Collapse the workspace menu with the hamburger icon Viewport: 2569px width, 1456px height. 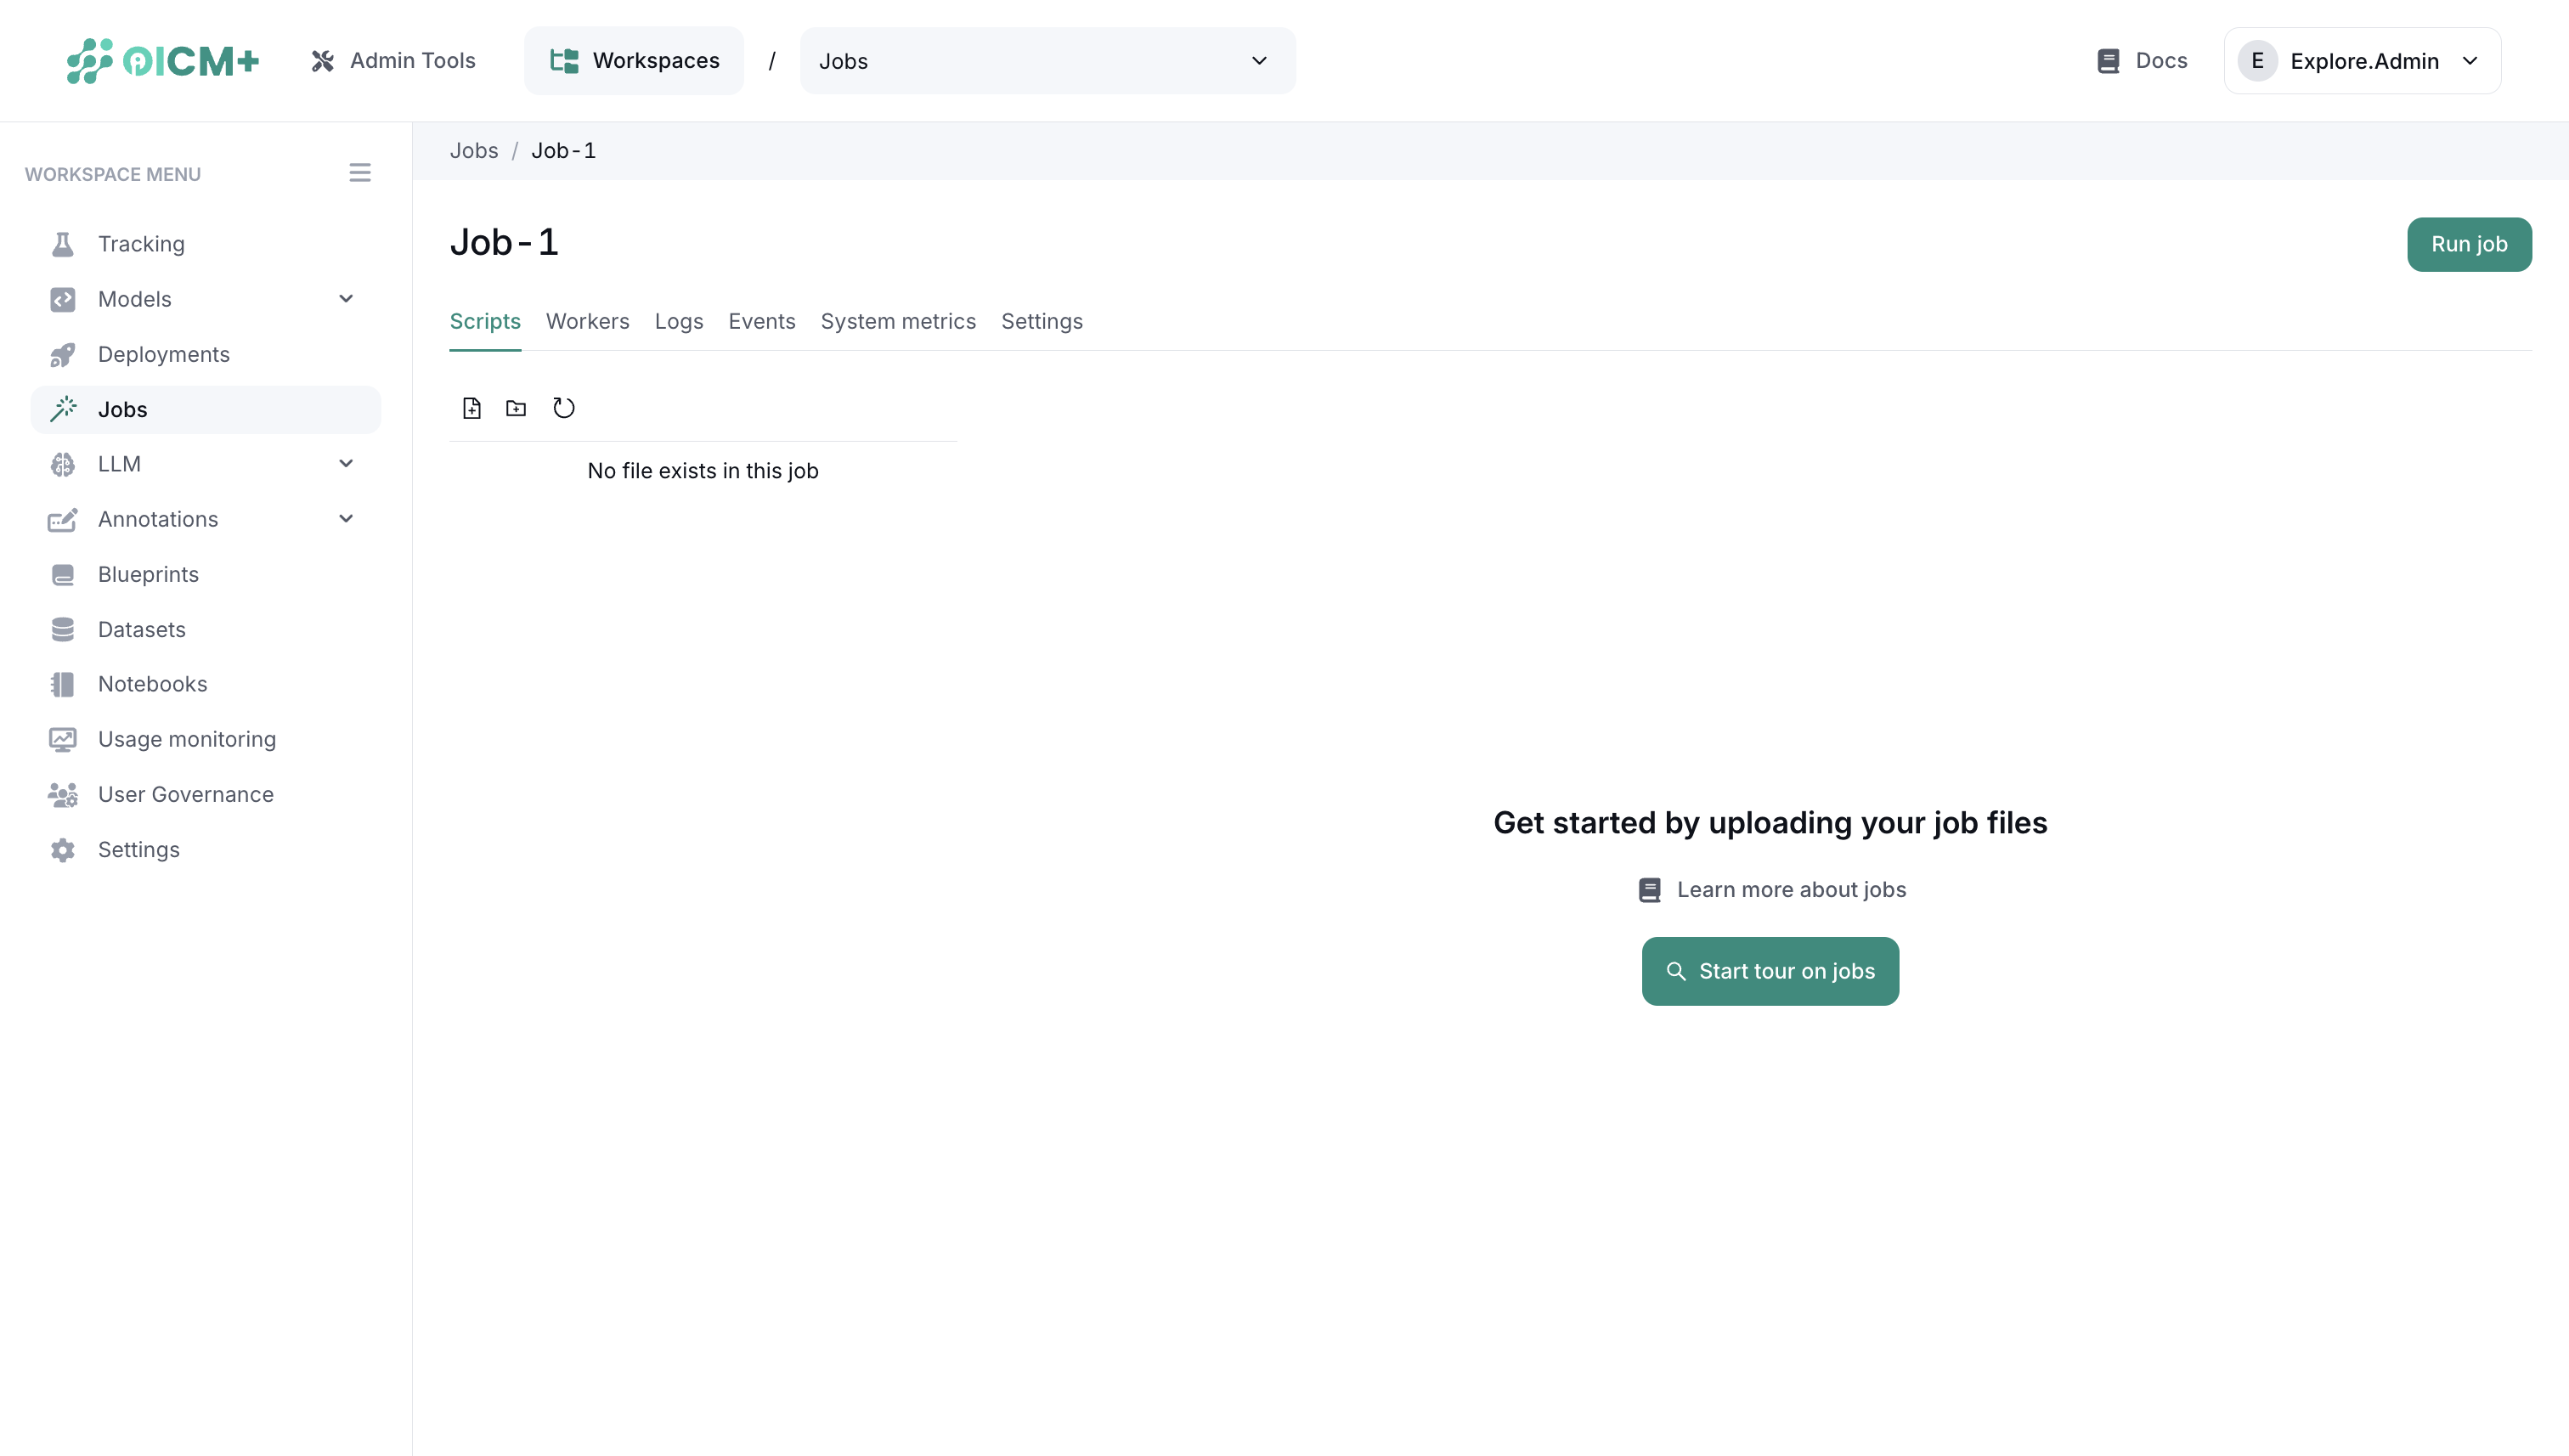tap(360, 172)
